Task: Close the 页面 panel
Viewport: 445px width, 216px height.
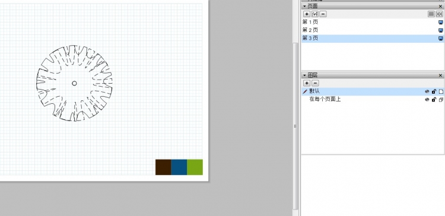Action: coord(440,7)
